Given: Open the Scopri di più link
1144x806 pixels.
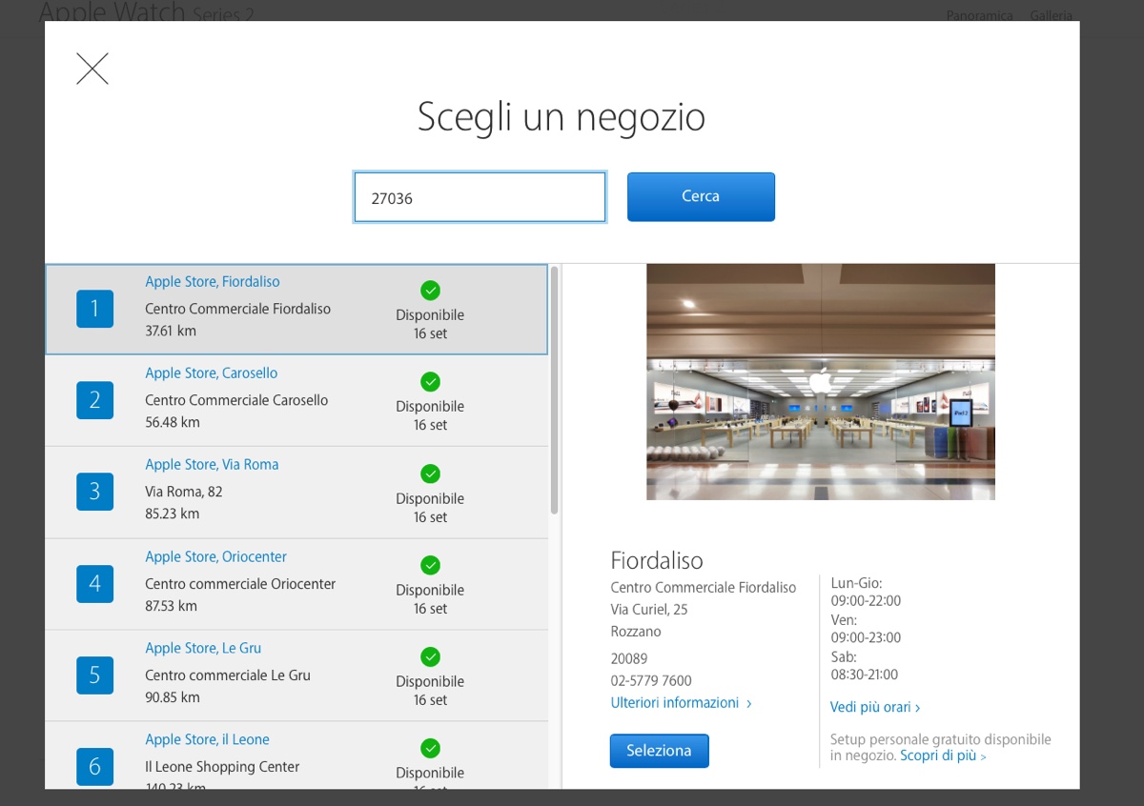Looking at the screenshot, I should click(943, 756).
